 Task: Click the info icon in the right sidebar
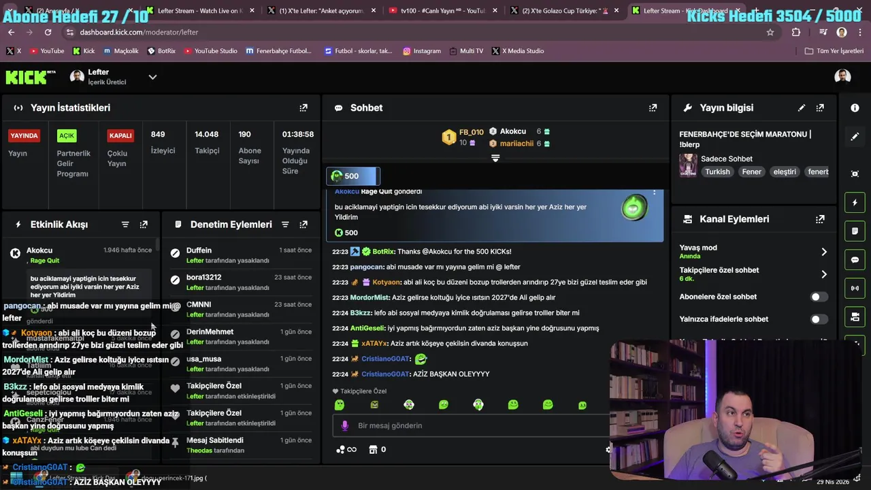point(855,108)
